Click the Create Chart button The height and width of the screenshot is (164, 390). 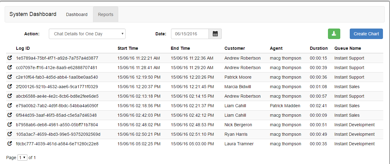click(366, 34)
